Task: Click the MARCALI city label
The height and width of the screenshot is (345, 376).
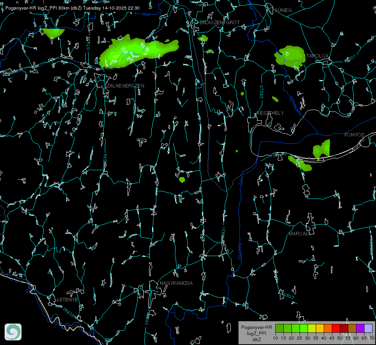Action: pos(299,234)
